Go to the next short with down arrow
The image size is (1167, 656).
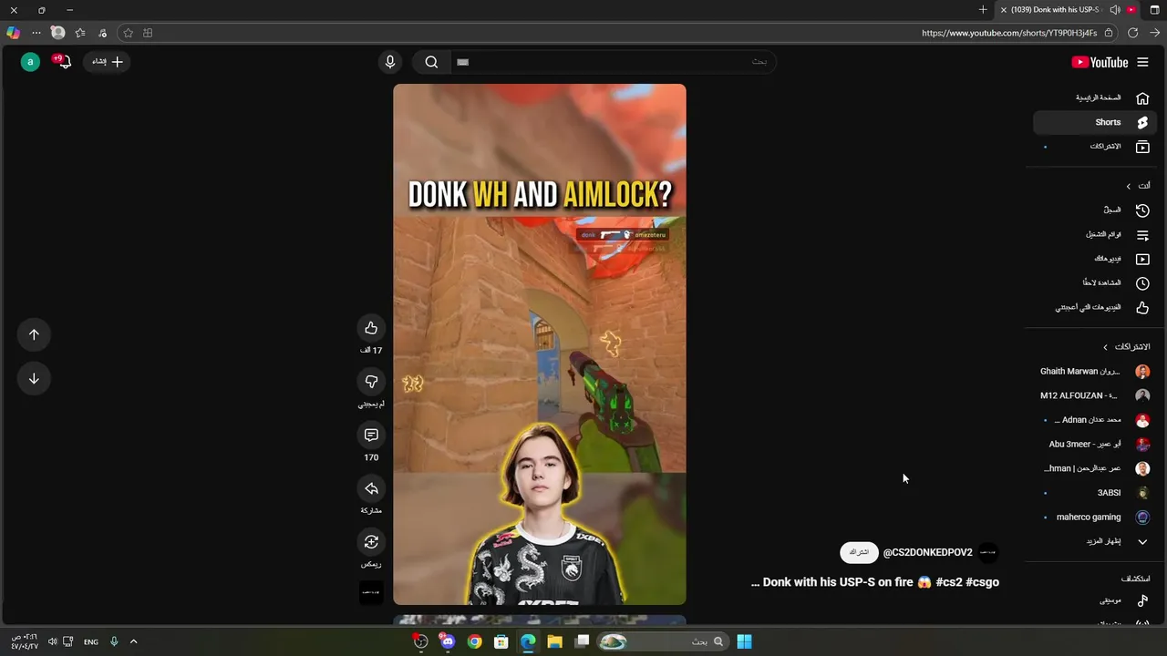pyautogui.click(x=34, y=378)
